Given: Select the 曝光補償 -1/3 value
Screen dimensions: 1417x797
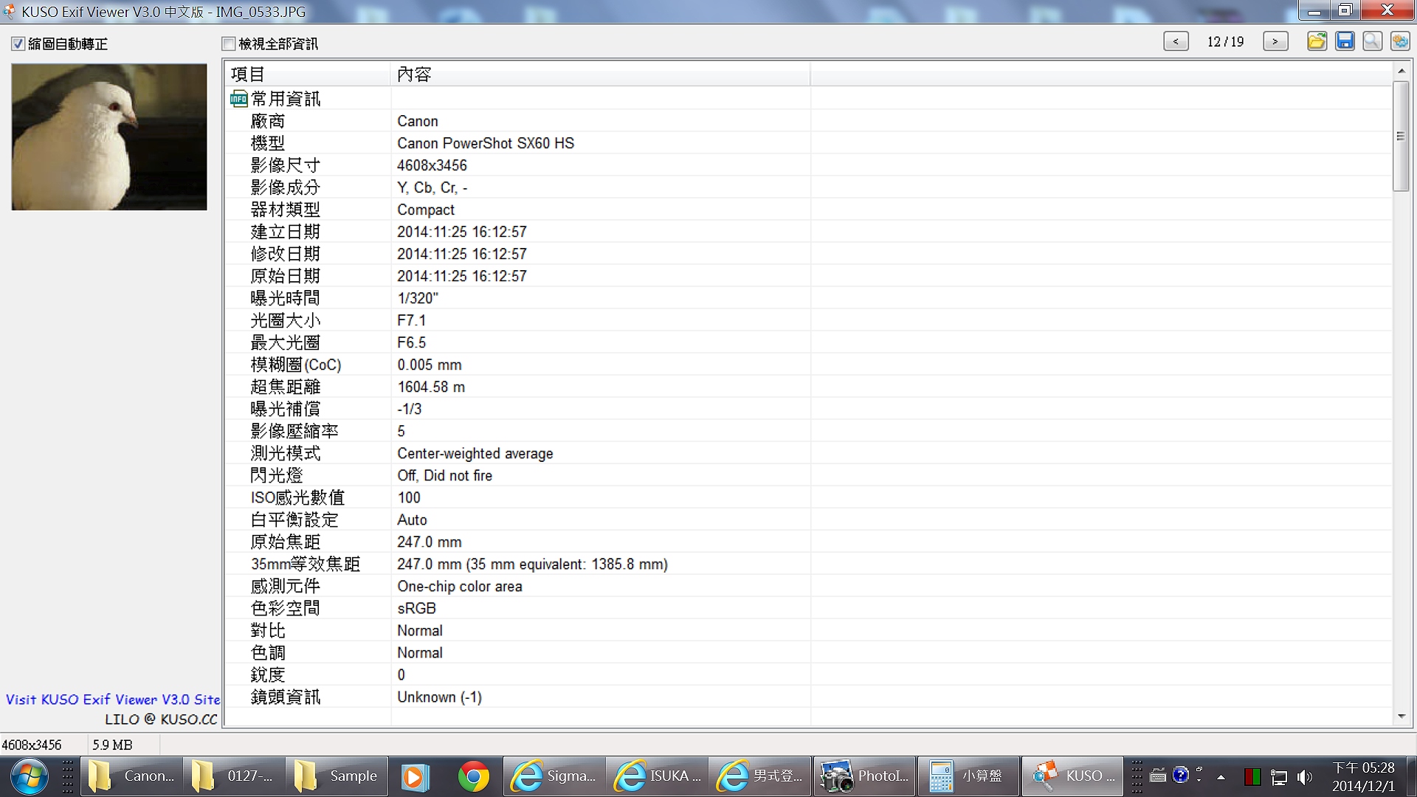Looking at the screenshot, I should (x=410, y=409).
